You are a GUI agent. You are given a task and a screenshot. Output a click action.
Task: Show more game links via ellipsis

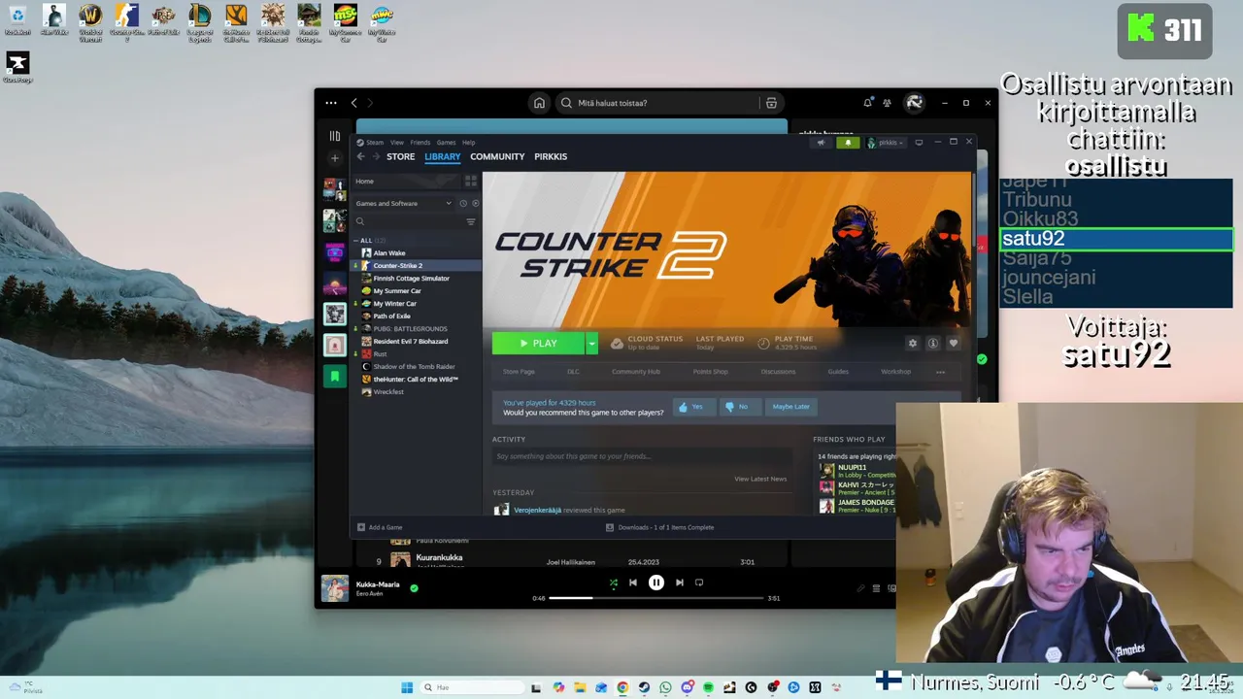(940, 372)
